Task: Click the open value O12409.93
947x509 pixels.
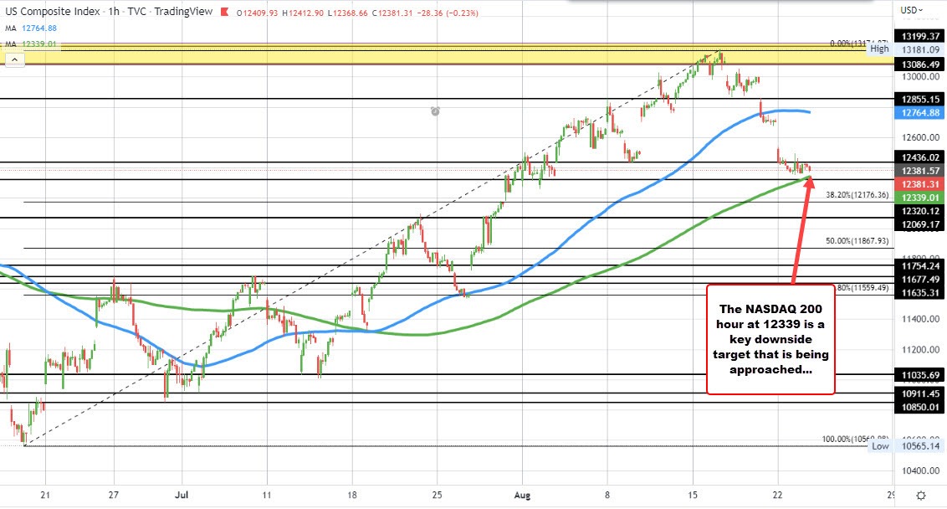Action: pyautogui.click(x=258, y=13)
